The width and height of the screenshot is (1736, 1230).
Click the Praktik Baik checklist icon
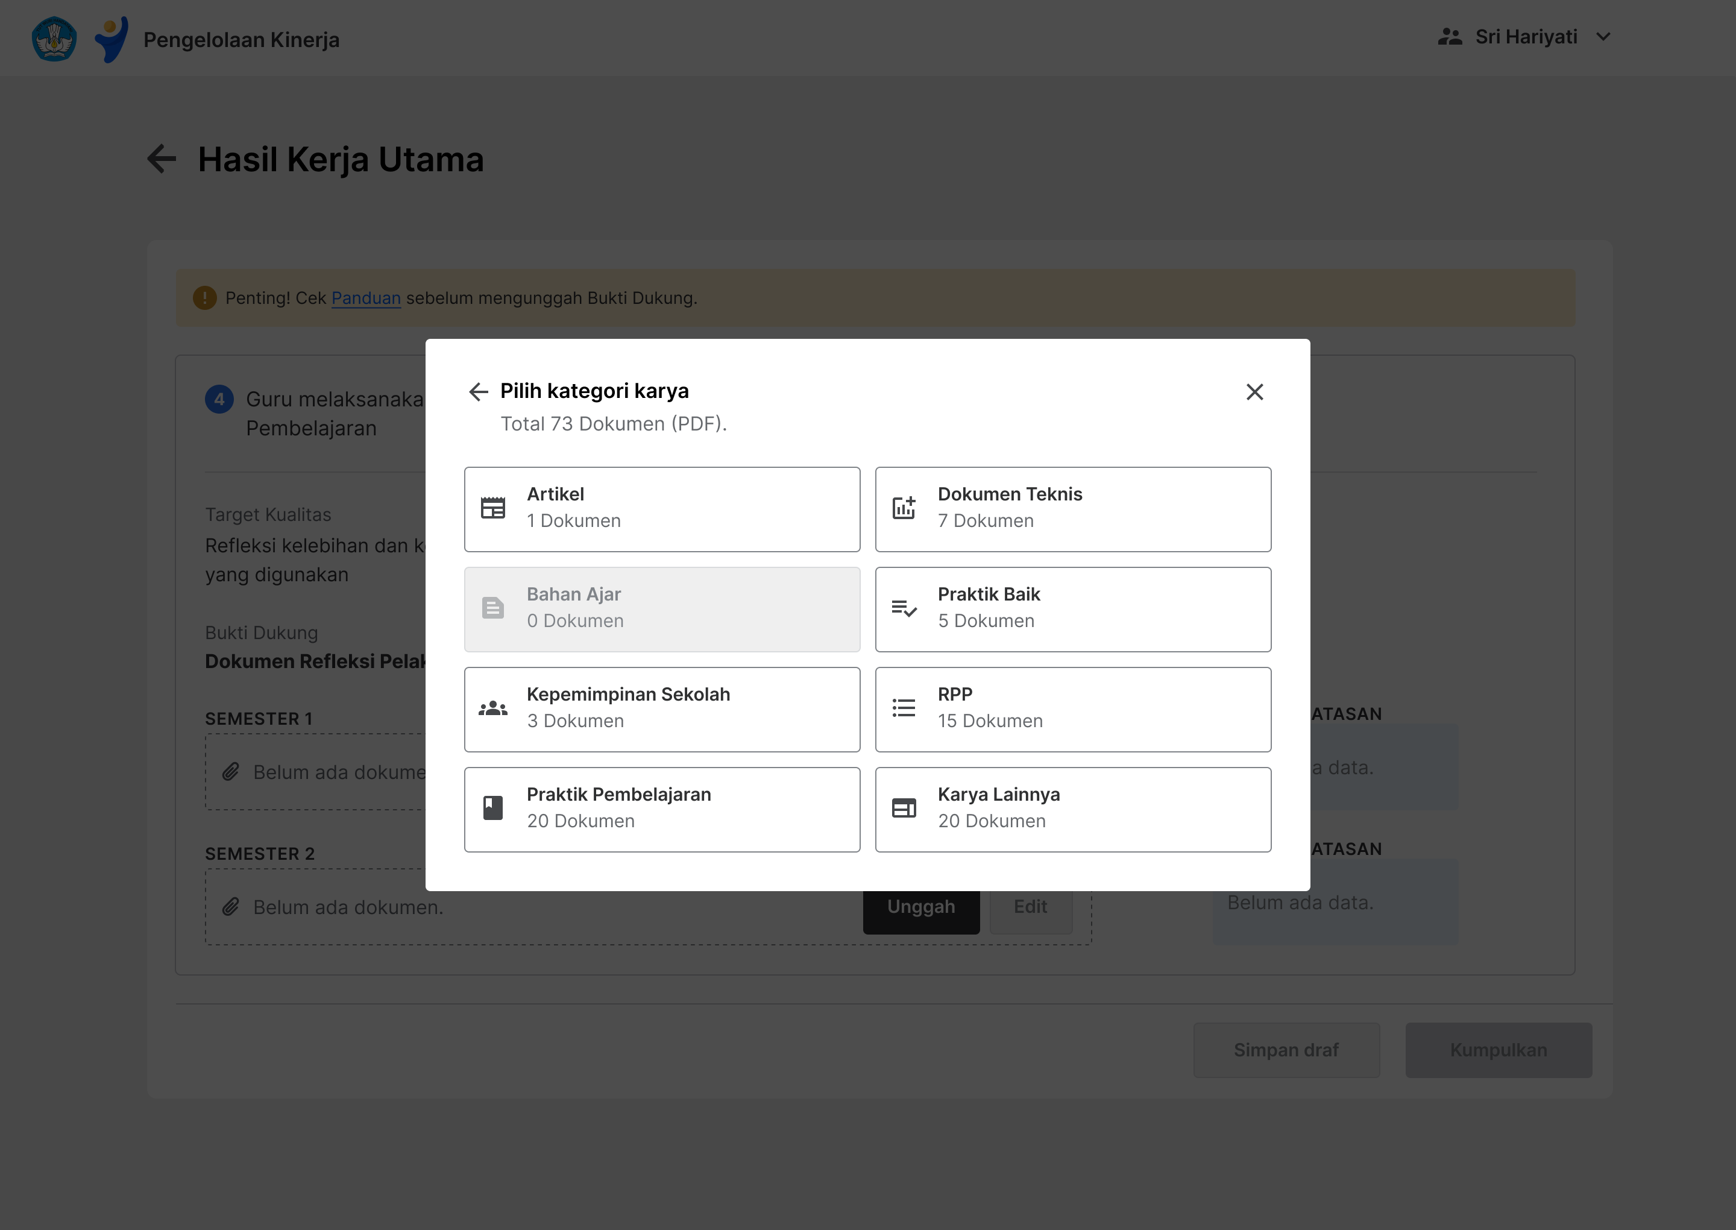904,607
